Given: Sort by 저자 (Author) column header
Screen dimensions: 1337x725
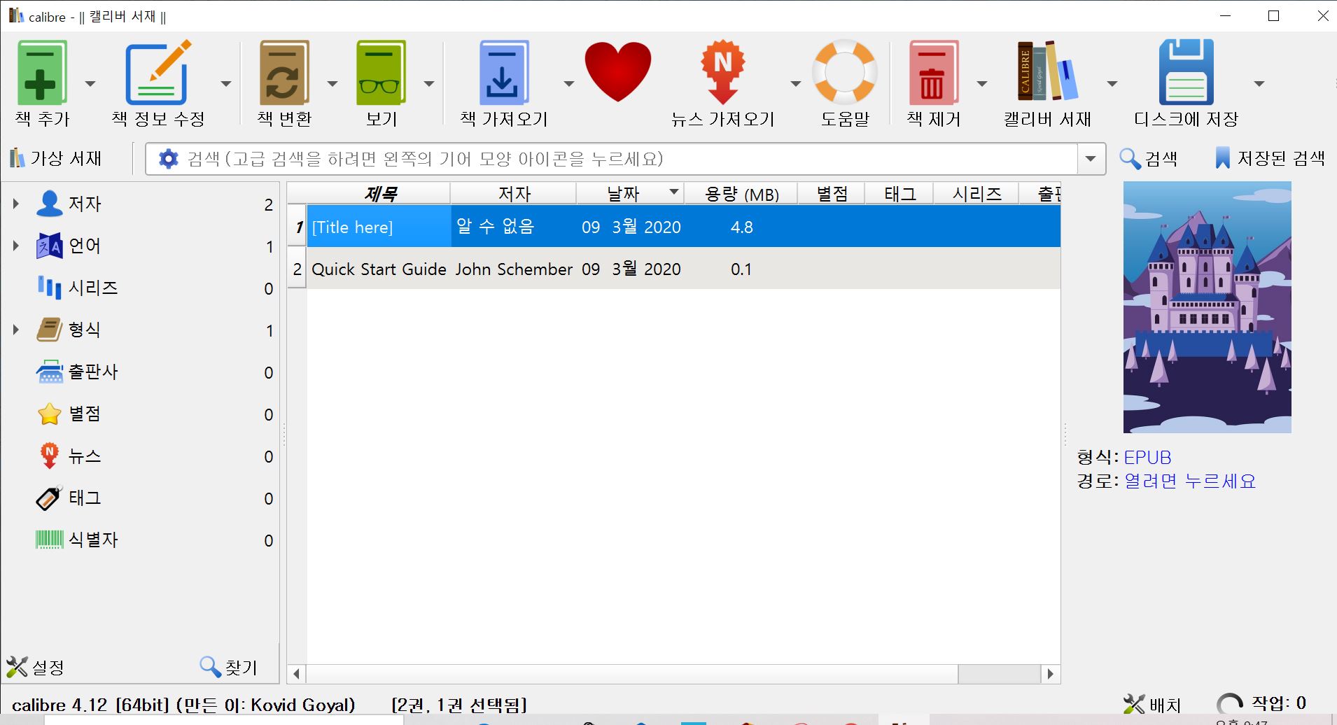Looking at the screenshot, I should (513, 194).
